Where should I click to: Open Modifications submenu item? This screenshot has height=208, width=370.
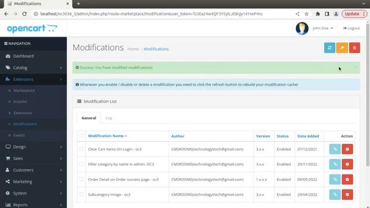point(25,124)
